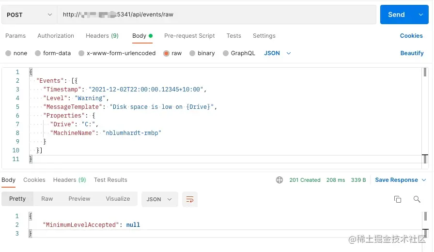Click the "Properties" line in the editor
Viewport: 434px width, 252px height.
[69, 116]
